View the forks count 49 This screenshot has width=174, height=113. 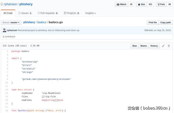[x=170, y=4]
